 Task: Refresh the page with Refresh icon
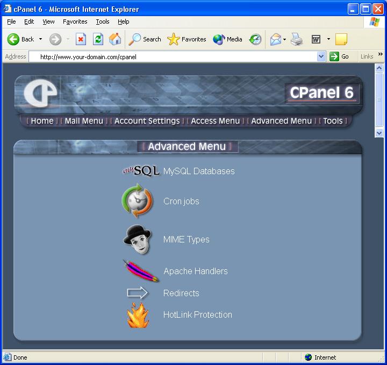click(x=98, y=39)
